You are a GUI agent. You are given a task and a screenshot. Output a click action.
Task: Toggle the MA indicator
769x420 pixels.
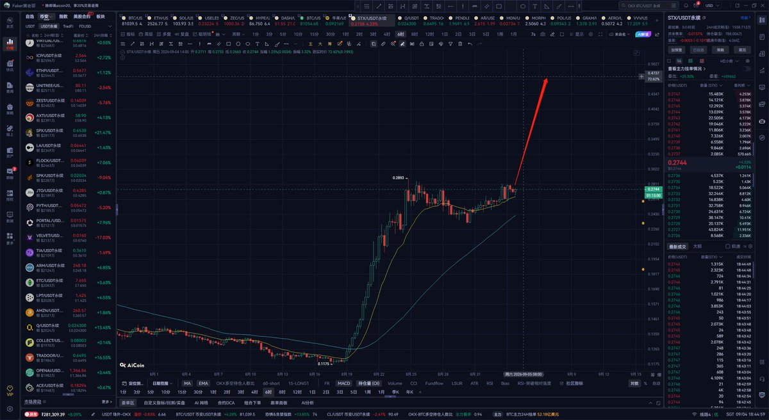(x=187, y=384)
